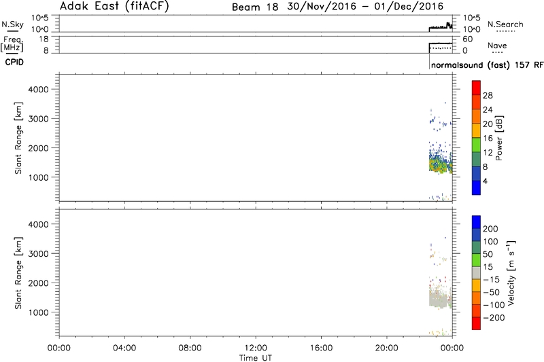Viewport: 544px width, 362px height.
Task: Click the '200' tick on the Velocity colorbar
Action: point(490,229)
